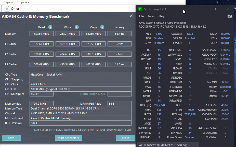Viewport: 236px width, 147px height.
Task: Click the Capacity value 32GB
Action: click(190, 34)
